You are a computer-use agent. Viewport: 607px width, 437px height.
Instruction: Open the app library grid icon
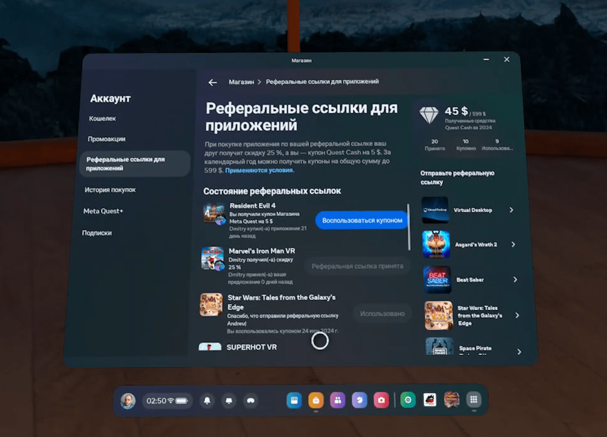pyautogui.click(x=474, y=400)
